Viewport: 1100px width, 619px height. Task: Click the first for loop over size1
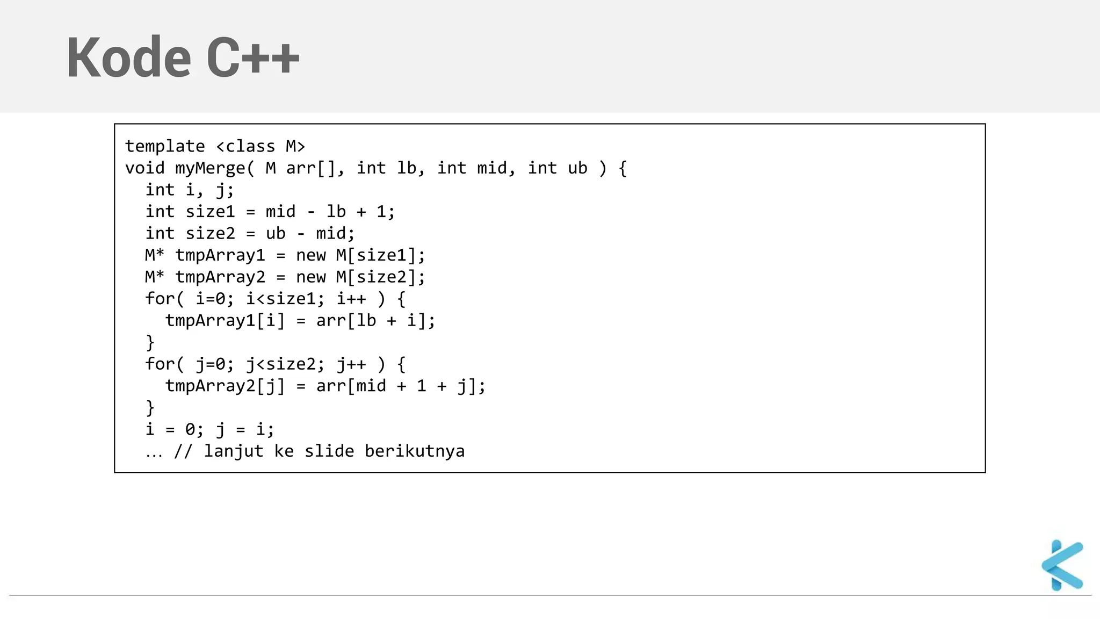click(275, 299)
